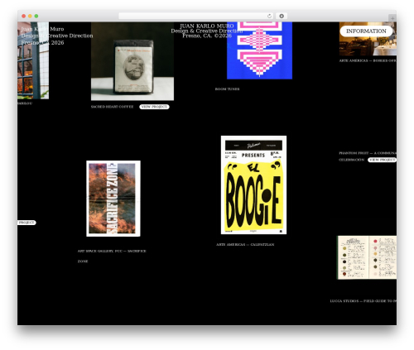
Task: Click the Sanlou caption
Action: tap(25, 103)
